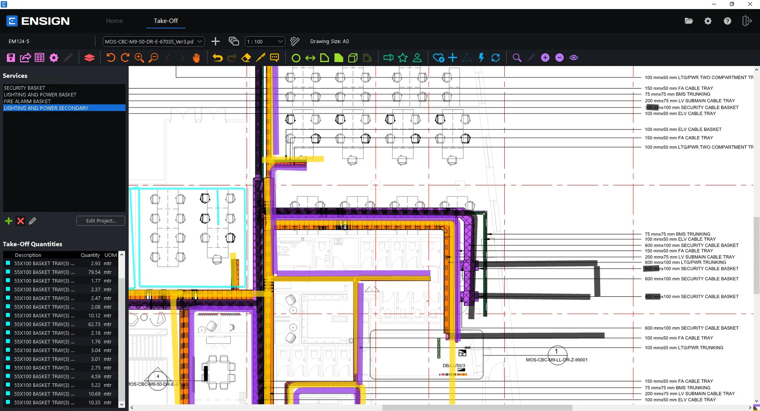Select the green 3D box volume tool

coord(353,58)
